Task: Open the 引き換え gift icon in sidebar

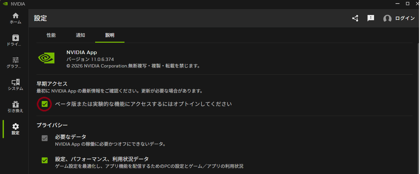Action: point(15,104)
